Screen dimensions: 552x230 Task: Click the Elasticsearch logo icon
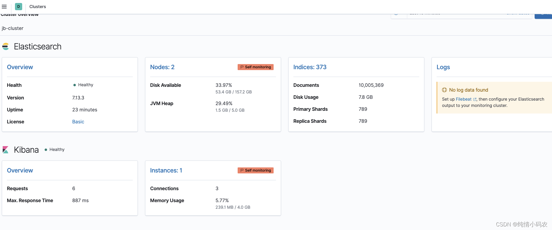point(5,46)
